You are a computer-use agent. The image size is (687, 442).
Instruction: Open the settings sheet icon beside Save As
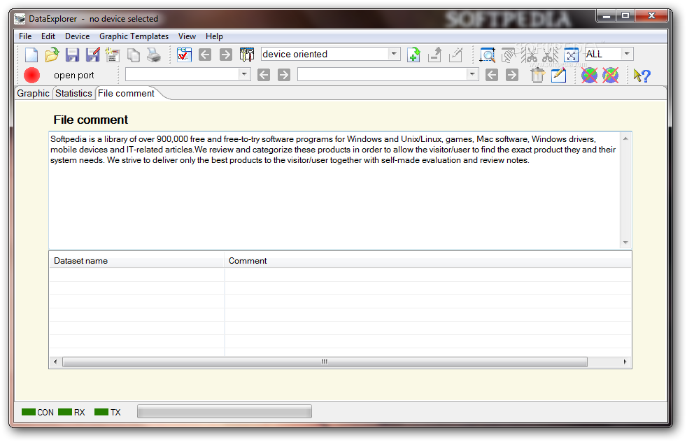tap(113, 55)
